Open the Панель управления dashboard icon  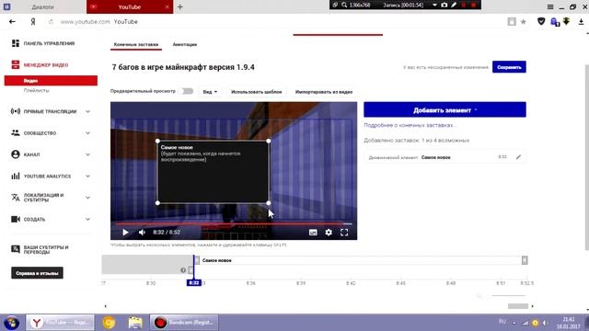tap(16, 43)
